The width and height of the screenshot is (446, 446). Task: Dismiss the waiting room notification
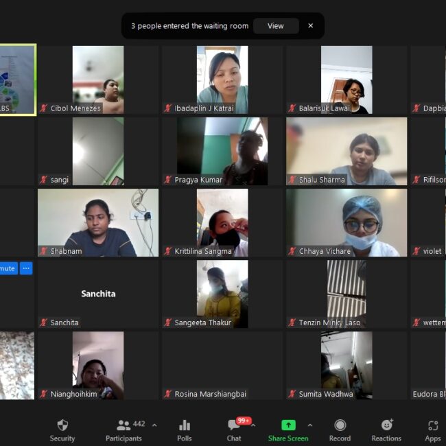[310, 26]
